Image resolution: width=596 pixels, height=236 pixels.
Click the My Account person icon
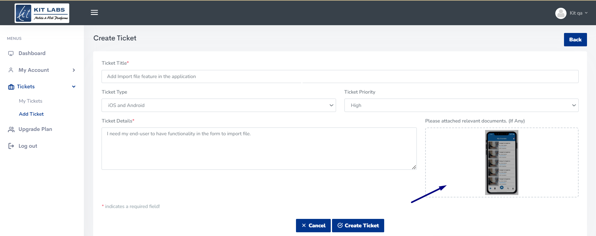pyautogui.click(x=11, y=70)
